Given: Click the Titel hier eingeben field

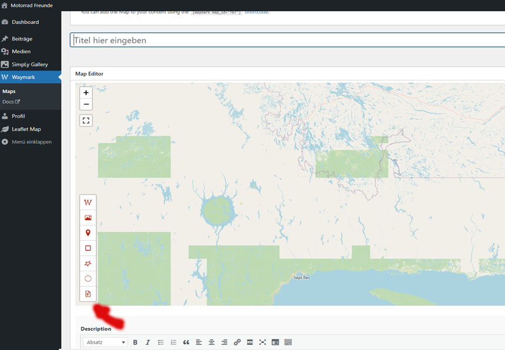Looking at the screenshot, I should point(287,41).
